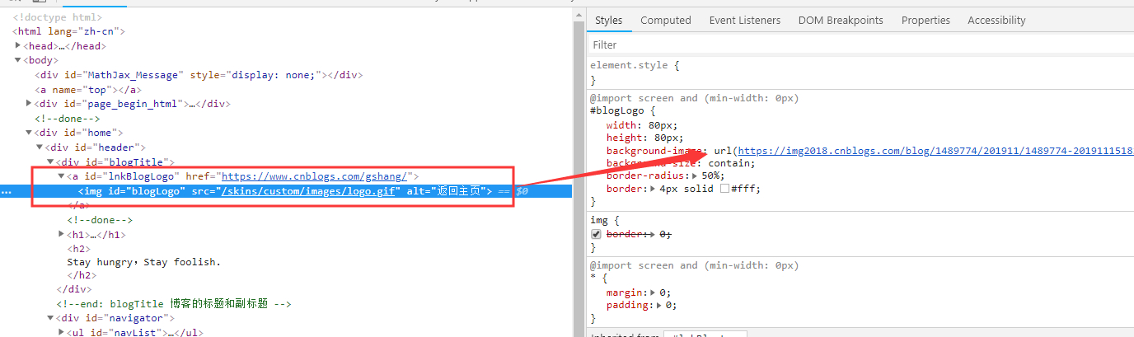Click the #blogLogo selector text
Viewport: 1134px width, 337px height.
[618, 110]
